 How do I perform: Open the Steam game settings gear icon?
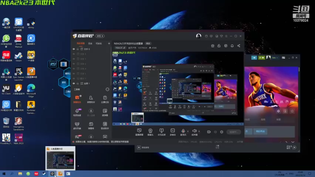pos(278,111)
